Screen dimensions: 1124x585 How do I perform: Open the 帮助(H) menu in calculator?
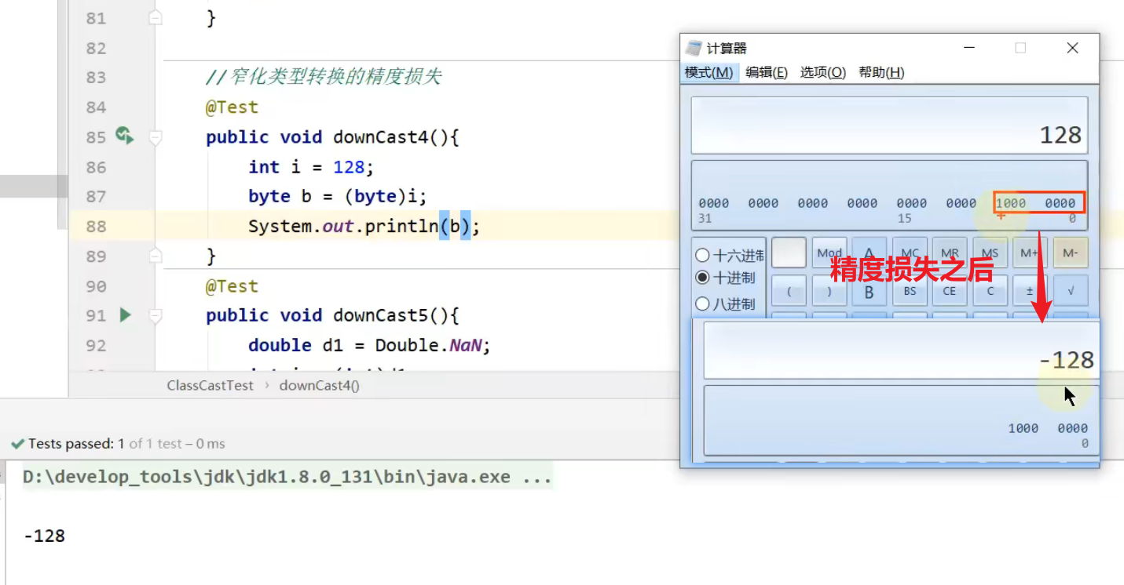pos(881,72)
